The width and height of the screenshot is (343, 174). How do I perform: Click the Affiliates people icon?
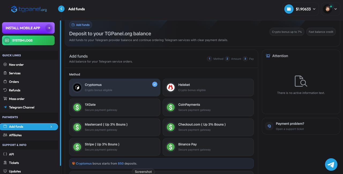[5, 135]
